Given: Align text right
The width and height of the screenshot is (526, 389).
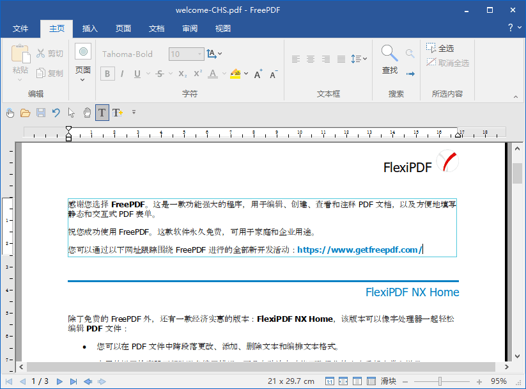Looking at the screenshot, I should pyautogui.click(x=326, y=59).
